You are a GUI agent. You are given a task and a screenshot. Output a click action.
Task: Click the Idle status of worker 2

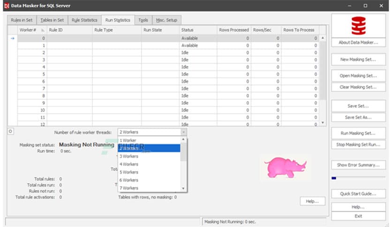(185, 53)
